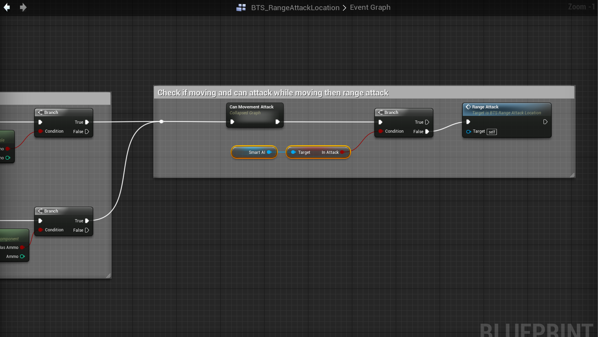Select the comment box title about range attack
Image resolution: width=598 pixels, height=337 pixels.
click(273, 93)
